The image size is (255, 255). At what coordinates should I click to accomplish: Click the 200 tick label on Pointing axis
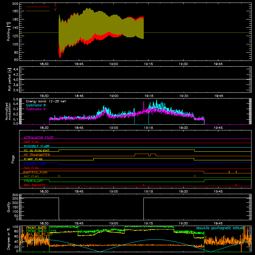15,4
